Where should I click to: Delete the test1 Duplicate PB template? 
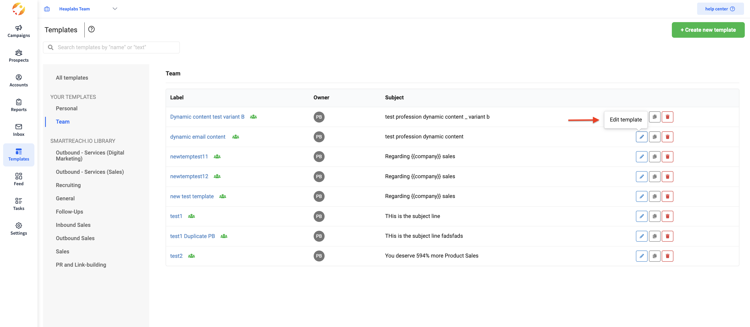click(x=667, y=236)
